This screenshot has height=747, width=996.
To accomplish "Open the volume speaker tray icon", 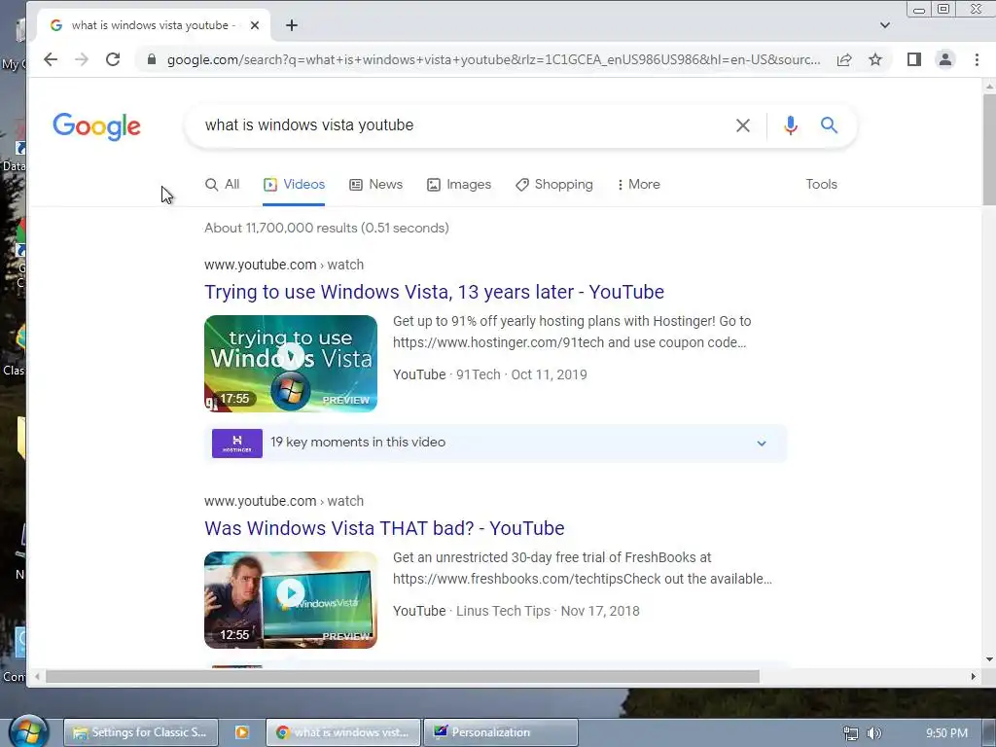I will click(874, 733).
